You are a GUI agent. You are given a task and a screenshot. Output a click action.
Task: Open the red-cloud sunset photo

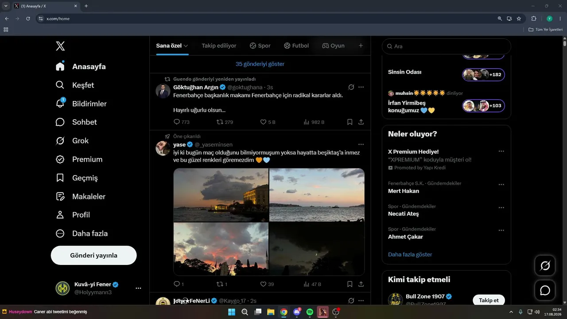(x=221, y=249)
